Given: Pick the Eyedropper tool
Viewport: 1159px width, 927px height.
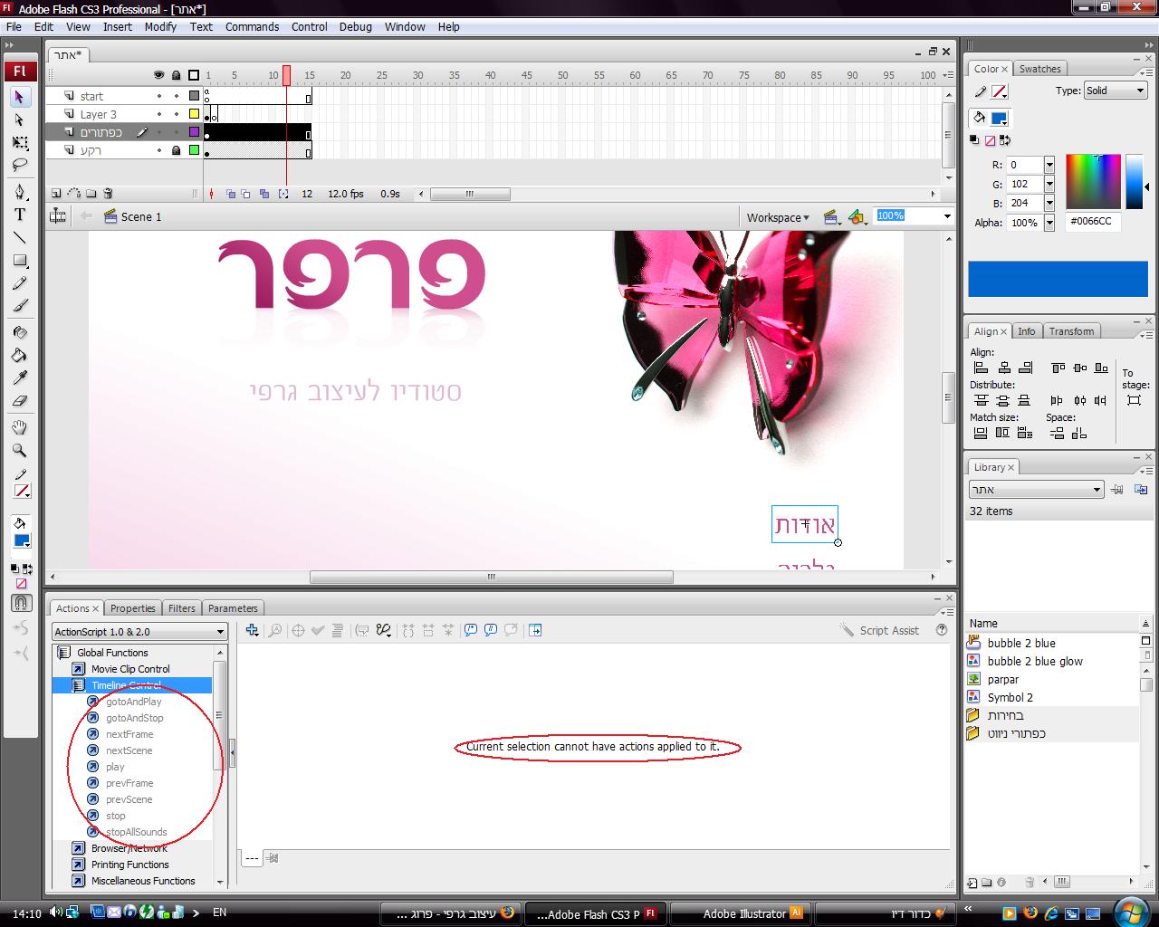Looking at the screenshot, I should click(x=19, y=377).
